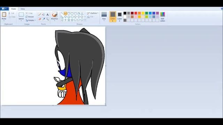The width and height of the screenshot is (223, 125).
Task: Click the canvas bottom-right corner handle
Action: pyautogui.click(x=106, y=105)
